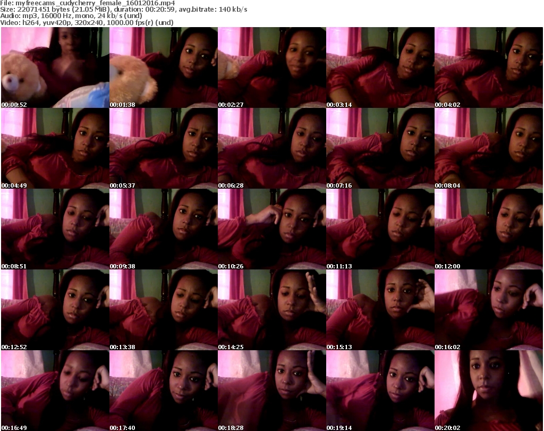Select the thumbnail stamped 00:19:14
This screenshot has width=544, height=431.
point(380,391)
